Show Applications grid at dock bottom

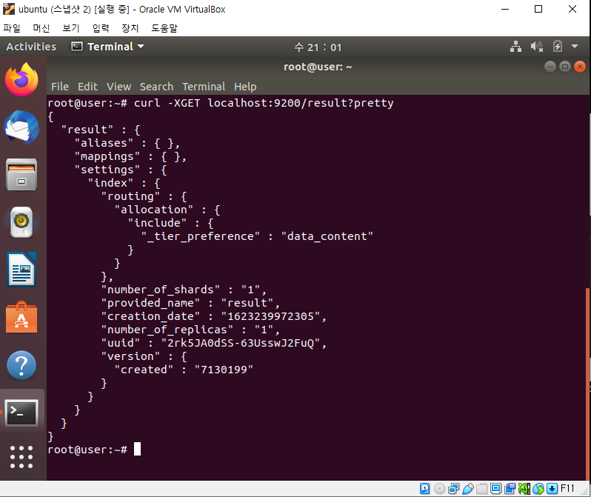(x=21, y=457)
